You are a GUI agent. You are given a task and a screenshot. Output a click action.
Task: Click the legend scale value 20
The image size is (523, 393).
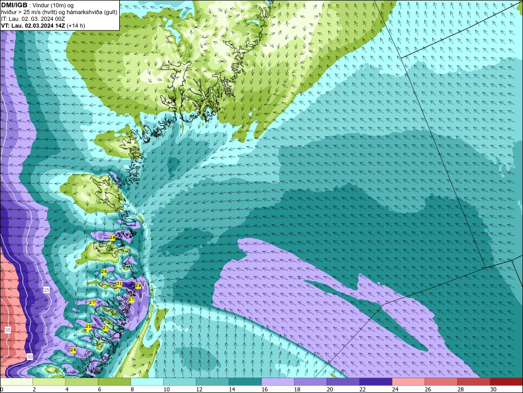330,389
